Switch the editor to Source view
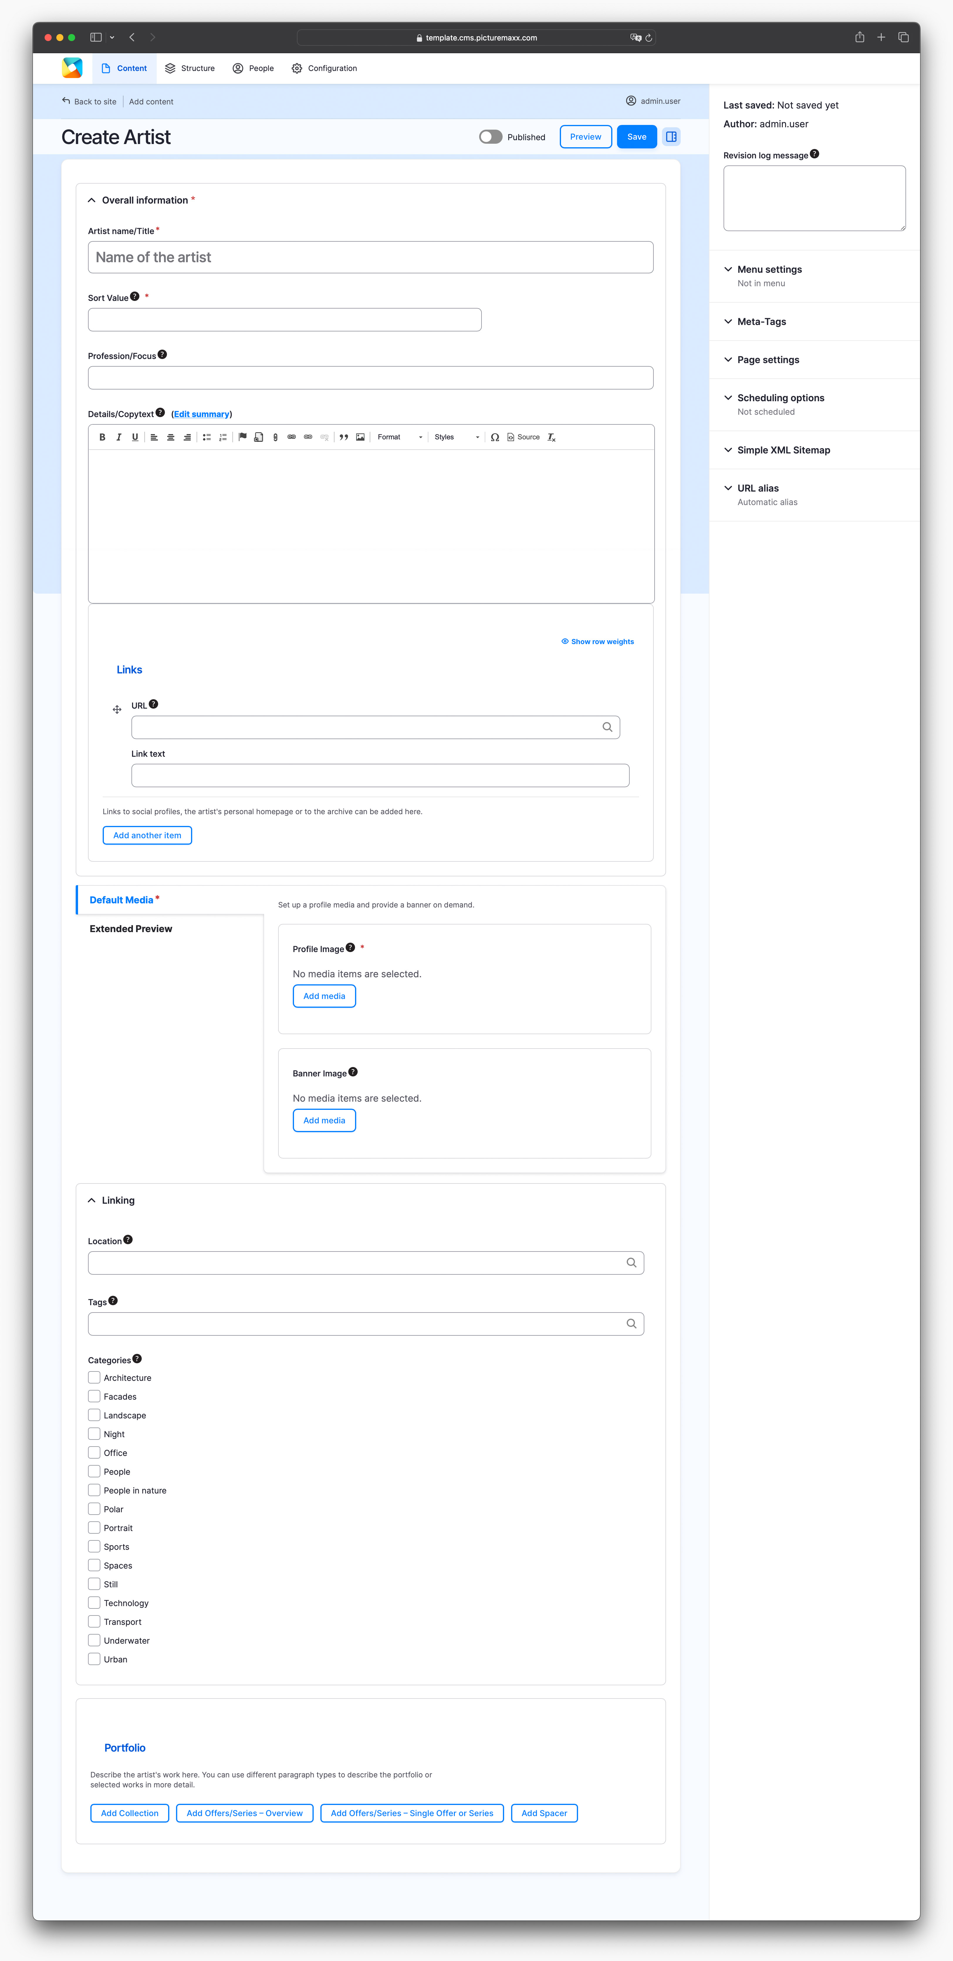 coord(523,437)
